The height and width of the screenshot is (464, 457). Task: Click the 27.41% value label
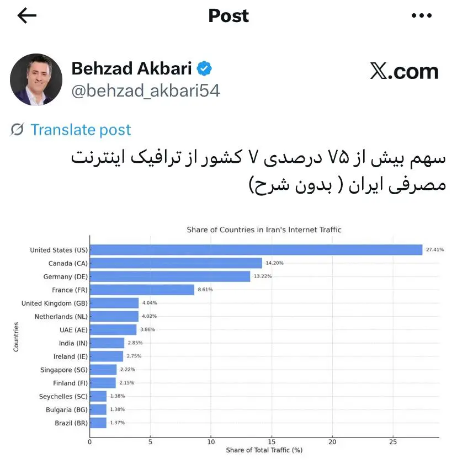435,250
